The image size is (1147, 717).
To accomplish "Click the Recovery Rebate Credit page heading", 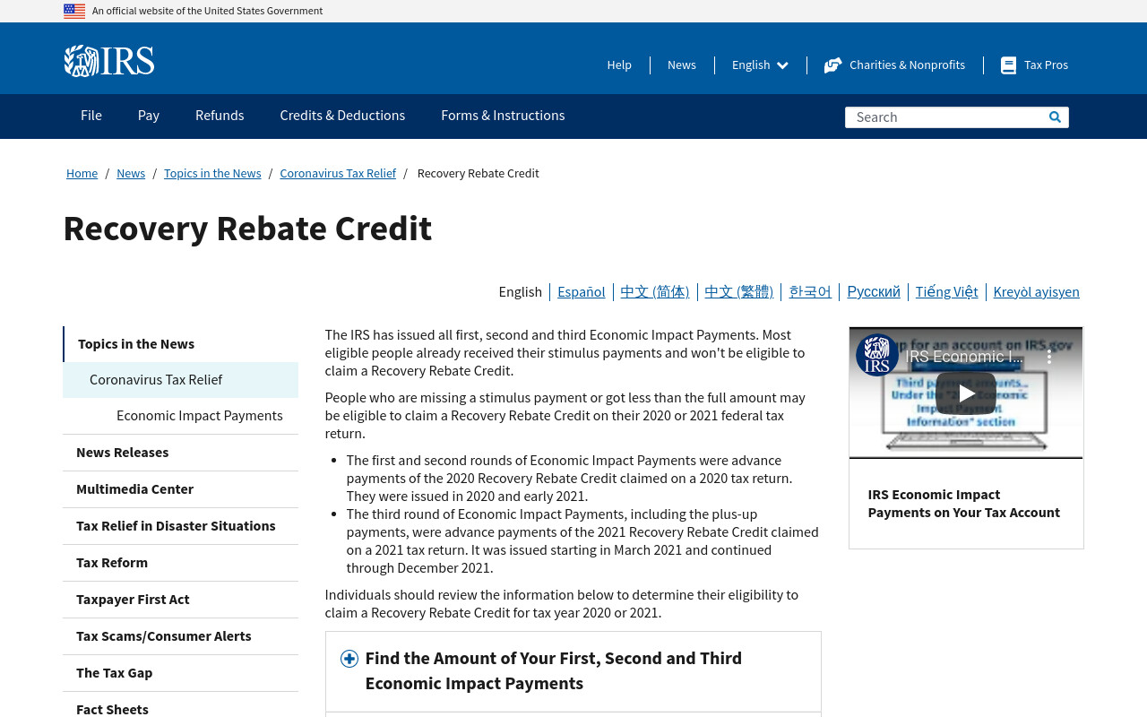I will pos(247,229).
